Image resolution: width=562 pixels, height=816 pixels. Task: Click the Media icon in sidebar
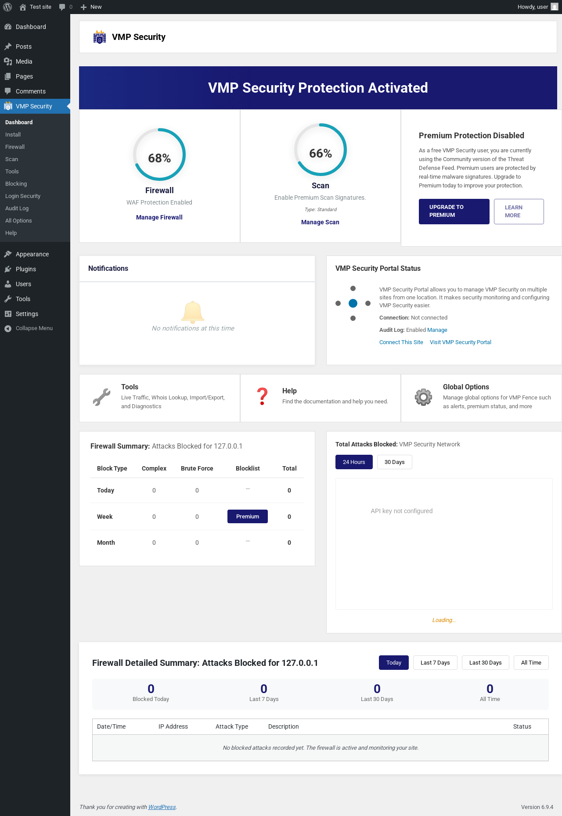click(x=8, y=61)
